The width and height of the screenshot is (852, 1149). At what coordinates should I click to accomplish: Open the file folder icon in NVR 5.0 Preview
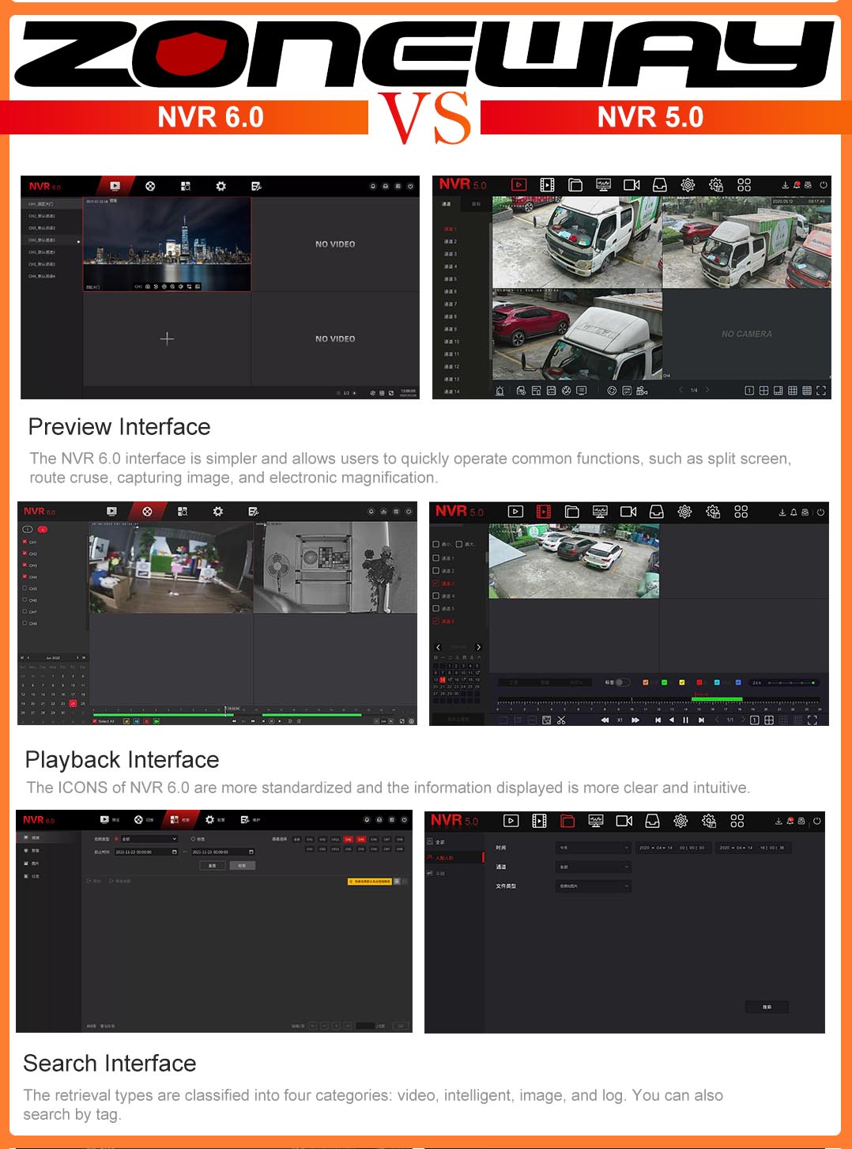575,184
